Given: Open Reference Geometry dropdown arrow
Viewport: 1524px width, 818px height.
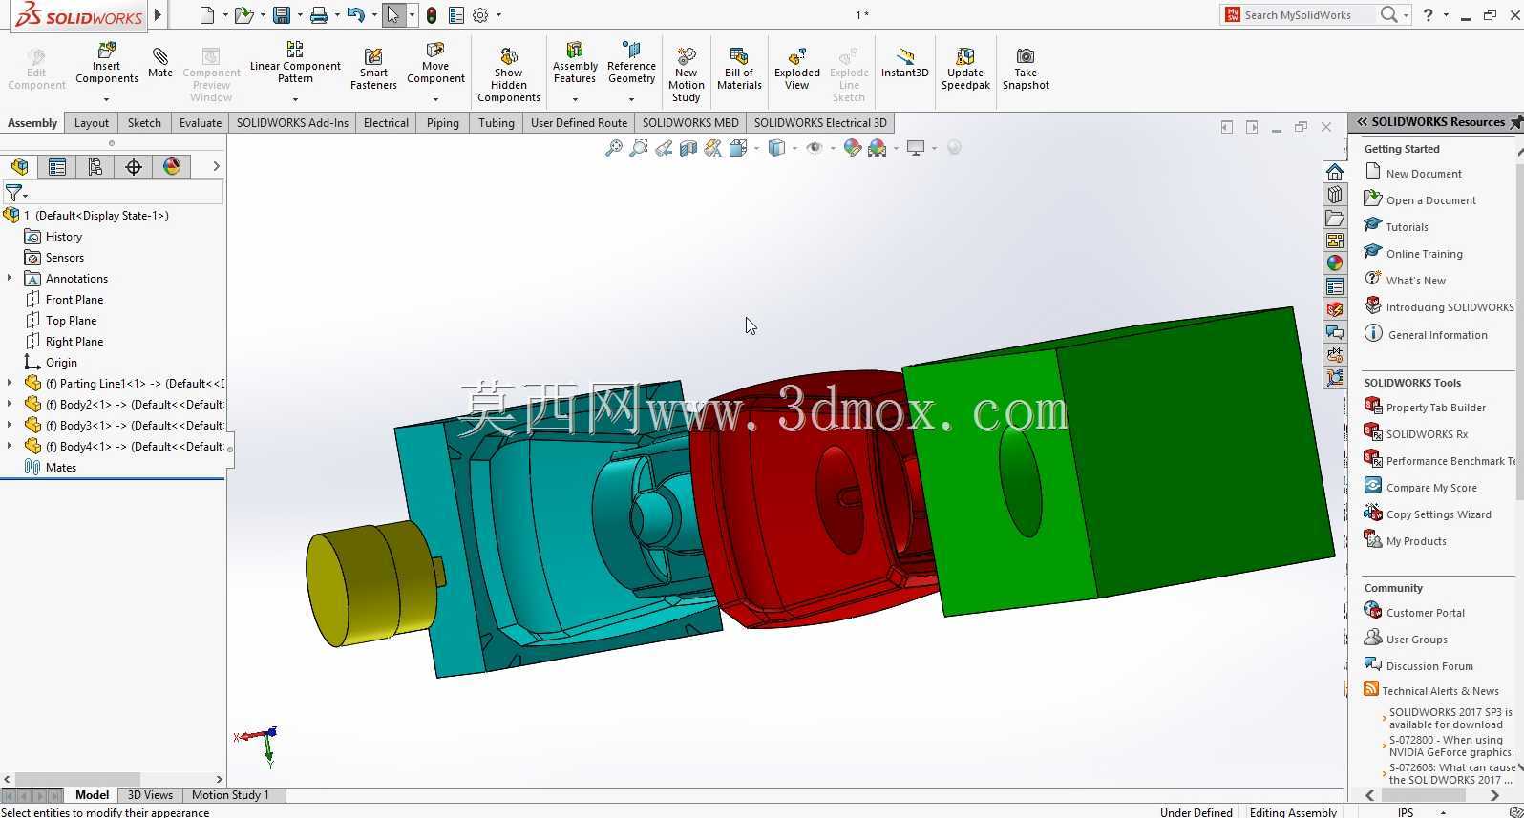Looking at the screenshot, I should (631, 99).
